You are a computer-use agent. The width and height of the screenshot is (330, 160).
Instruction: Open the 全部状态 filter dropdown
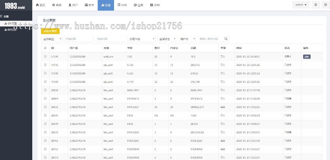click(x=167, y=39)
